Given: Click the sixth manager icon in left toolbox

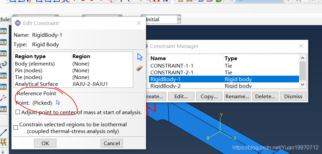Looking at the screenshot, I should coord(3,109).
